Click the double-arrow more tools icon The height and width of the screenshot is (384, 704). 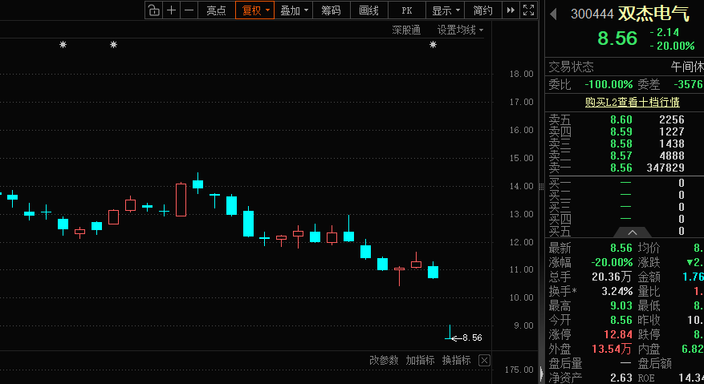pyautogui.click(x=511, y=10)
